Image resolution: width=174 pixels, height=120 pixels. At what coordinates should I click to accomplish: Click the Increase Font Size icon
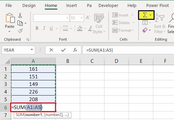point(88,18)
